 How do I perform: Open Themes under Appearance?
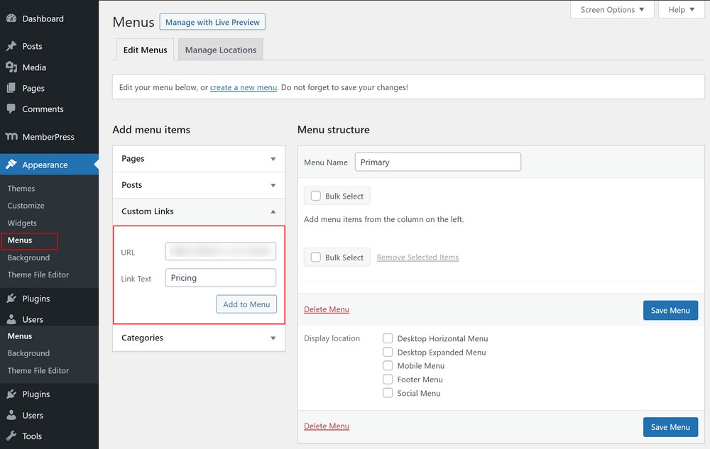21,189
